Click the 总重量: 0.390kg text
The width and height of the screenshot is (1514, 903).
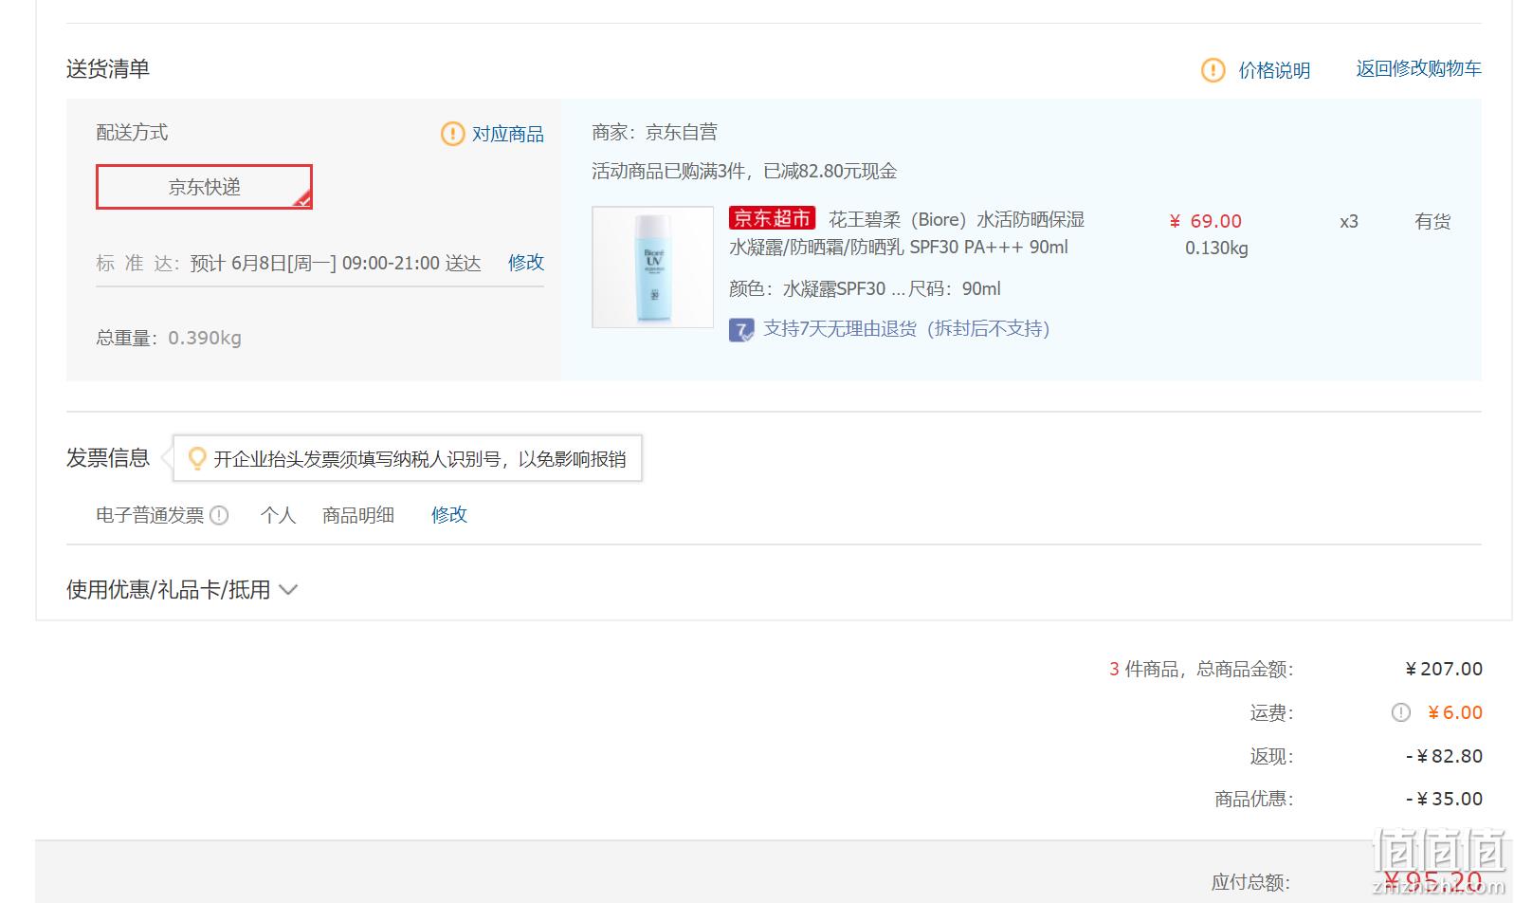pyautogui.click(x=169, y=338)
